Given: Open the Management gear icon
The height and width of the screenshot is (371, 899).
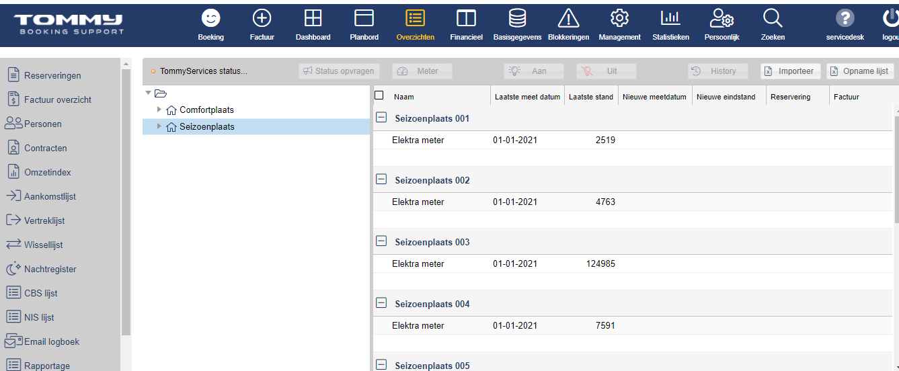Looking at the screenshot, I should [619, 18].
